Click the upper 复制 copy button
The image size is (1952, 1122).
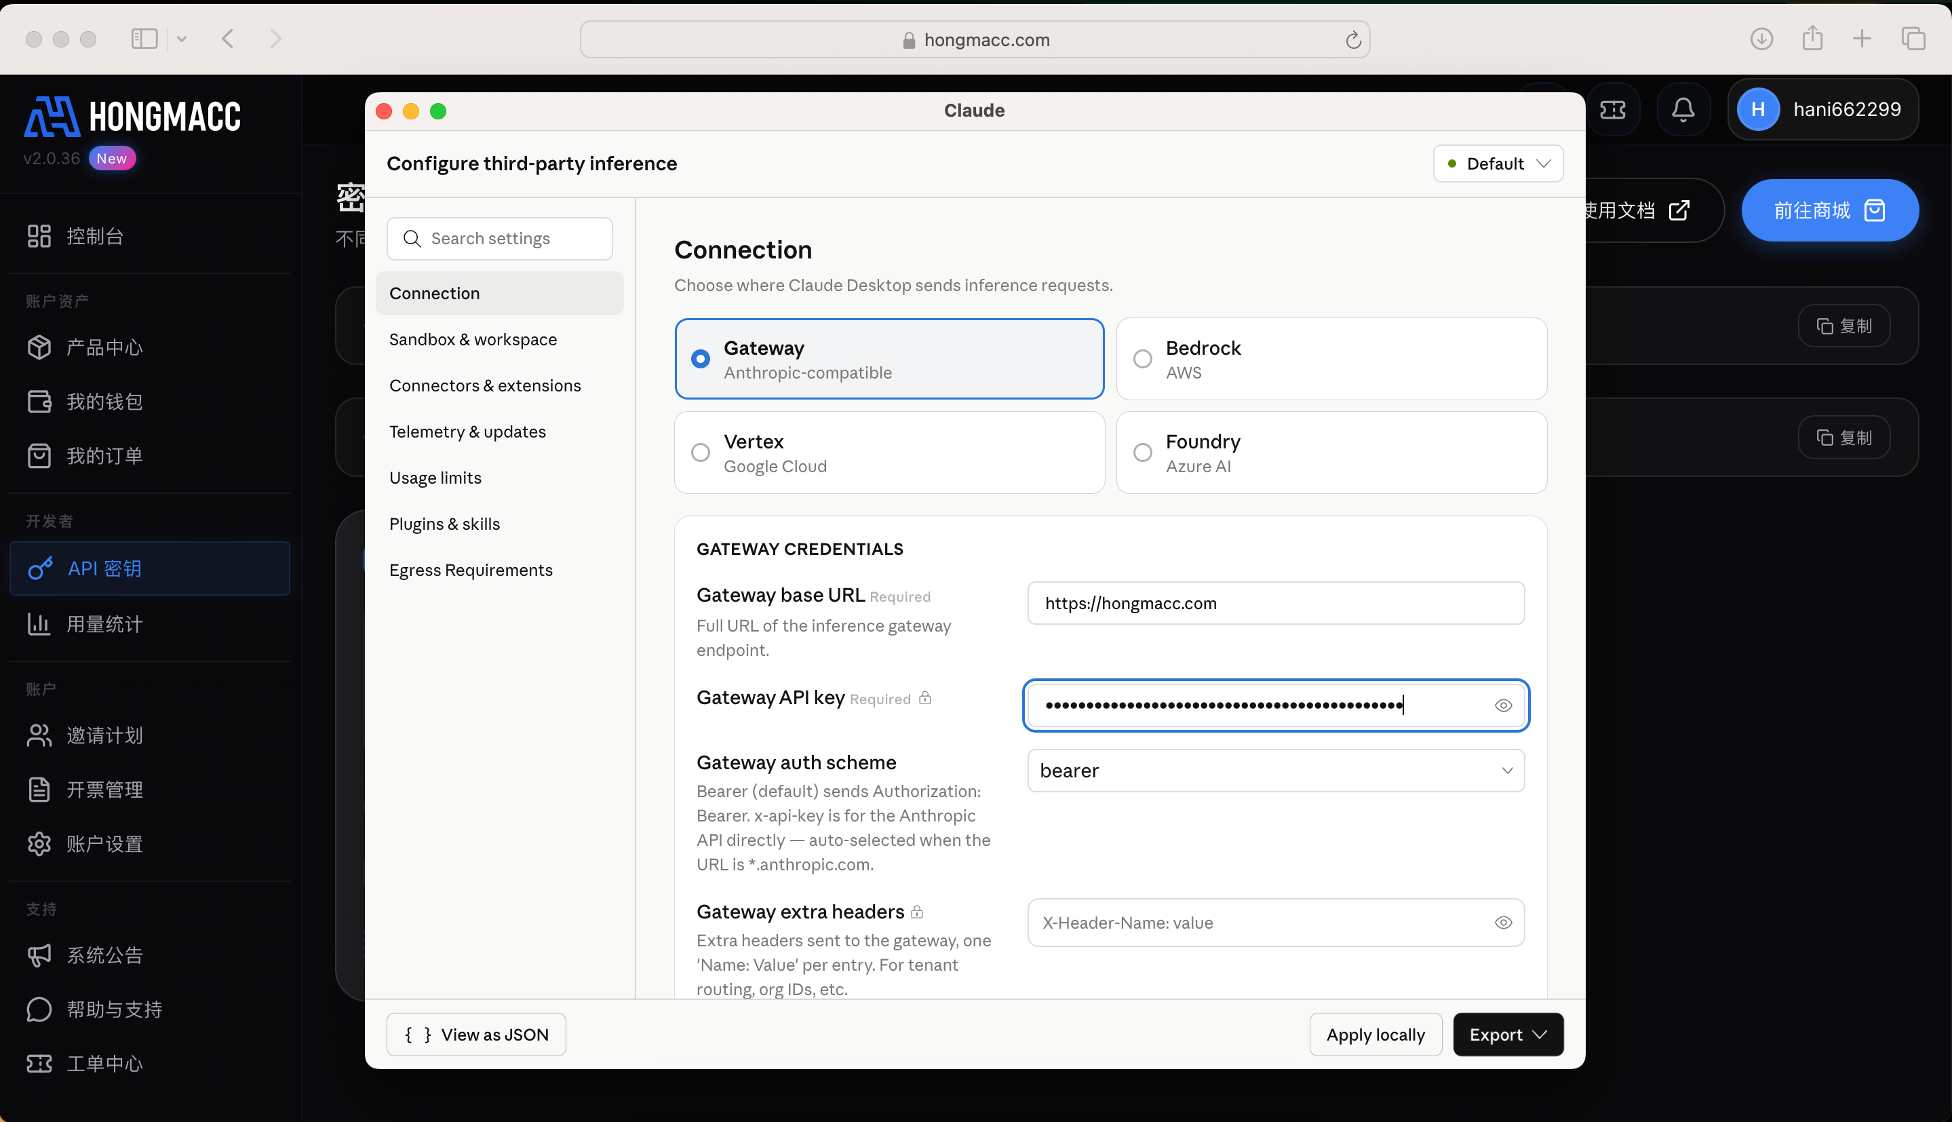[x=1843, y=326]
